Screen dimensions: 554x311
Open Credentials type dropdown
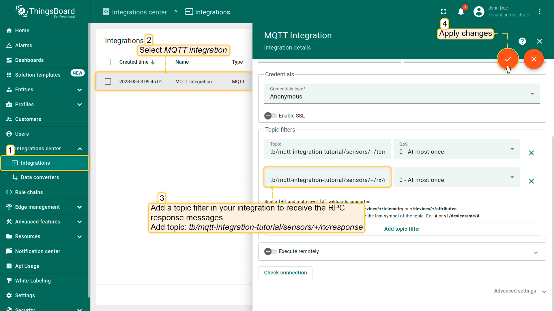pyautogui.click(x=402, y=94)
